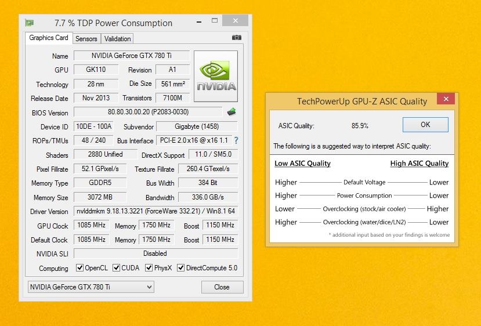Click the Low ASIC Quality heading
The width and height of the screenshot is (481, 326).
coord(302,164)
